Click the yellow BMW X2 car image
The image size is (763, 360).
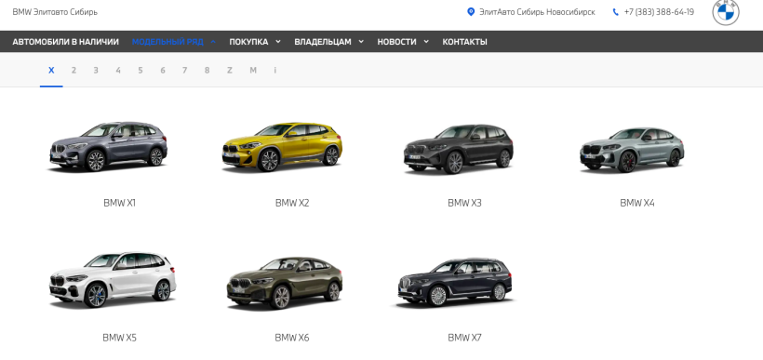[x=282, y=146]
